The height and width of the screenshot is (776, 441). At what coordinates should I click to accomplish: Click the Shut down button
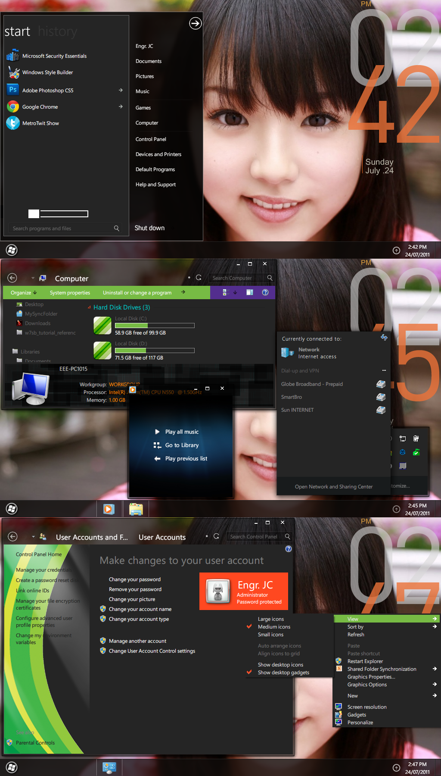click(x=149, y=228)
